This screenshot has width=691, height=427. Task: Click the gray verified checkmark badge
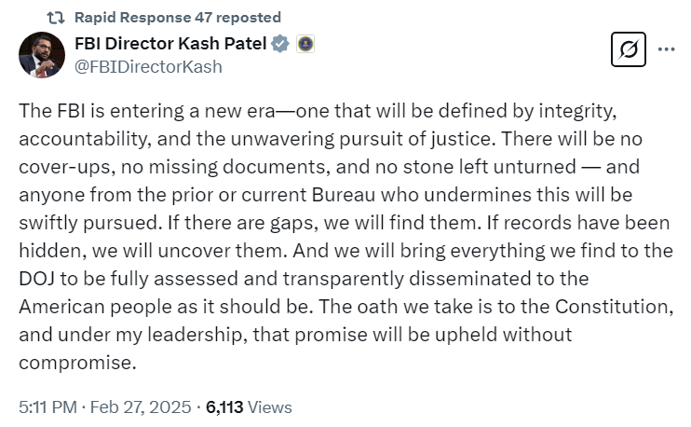point(279,44)
